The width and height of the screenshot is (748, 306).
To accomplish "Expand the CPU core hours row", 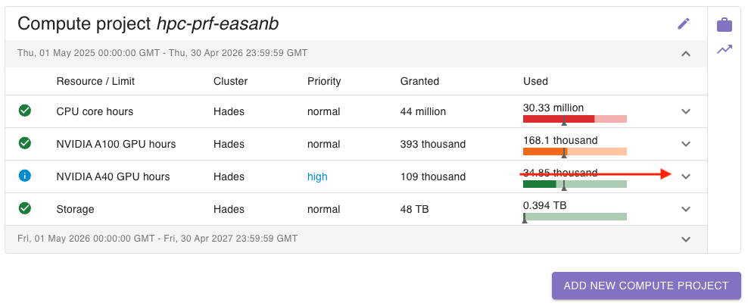I will pyautogui.click(x=686, y=111).
